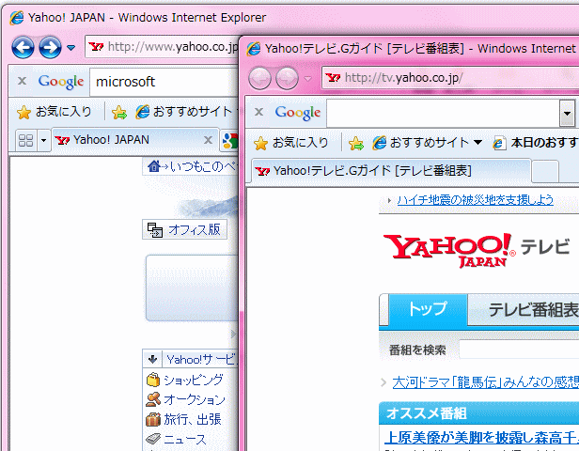Open the 旅行、出張 link
Image resolution: width=579 pixels, height=451 pixels.
point(192,420)
